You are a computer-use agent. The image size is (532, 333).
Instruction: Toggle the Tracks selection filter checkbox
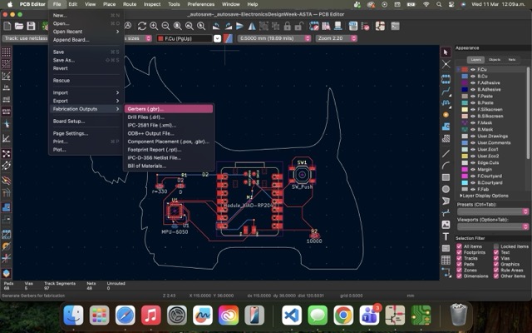tap(459, 258)
